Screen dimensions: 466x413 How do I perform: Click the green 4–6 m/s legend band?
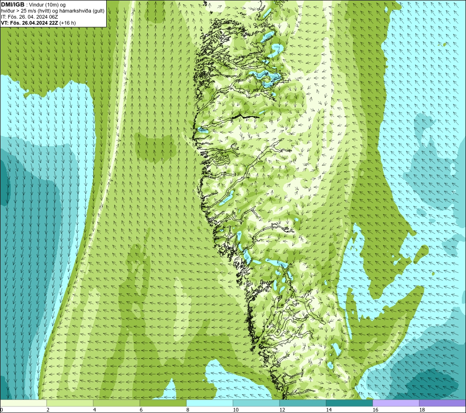116,403
